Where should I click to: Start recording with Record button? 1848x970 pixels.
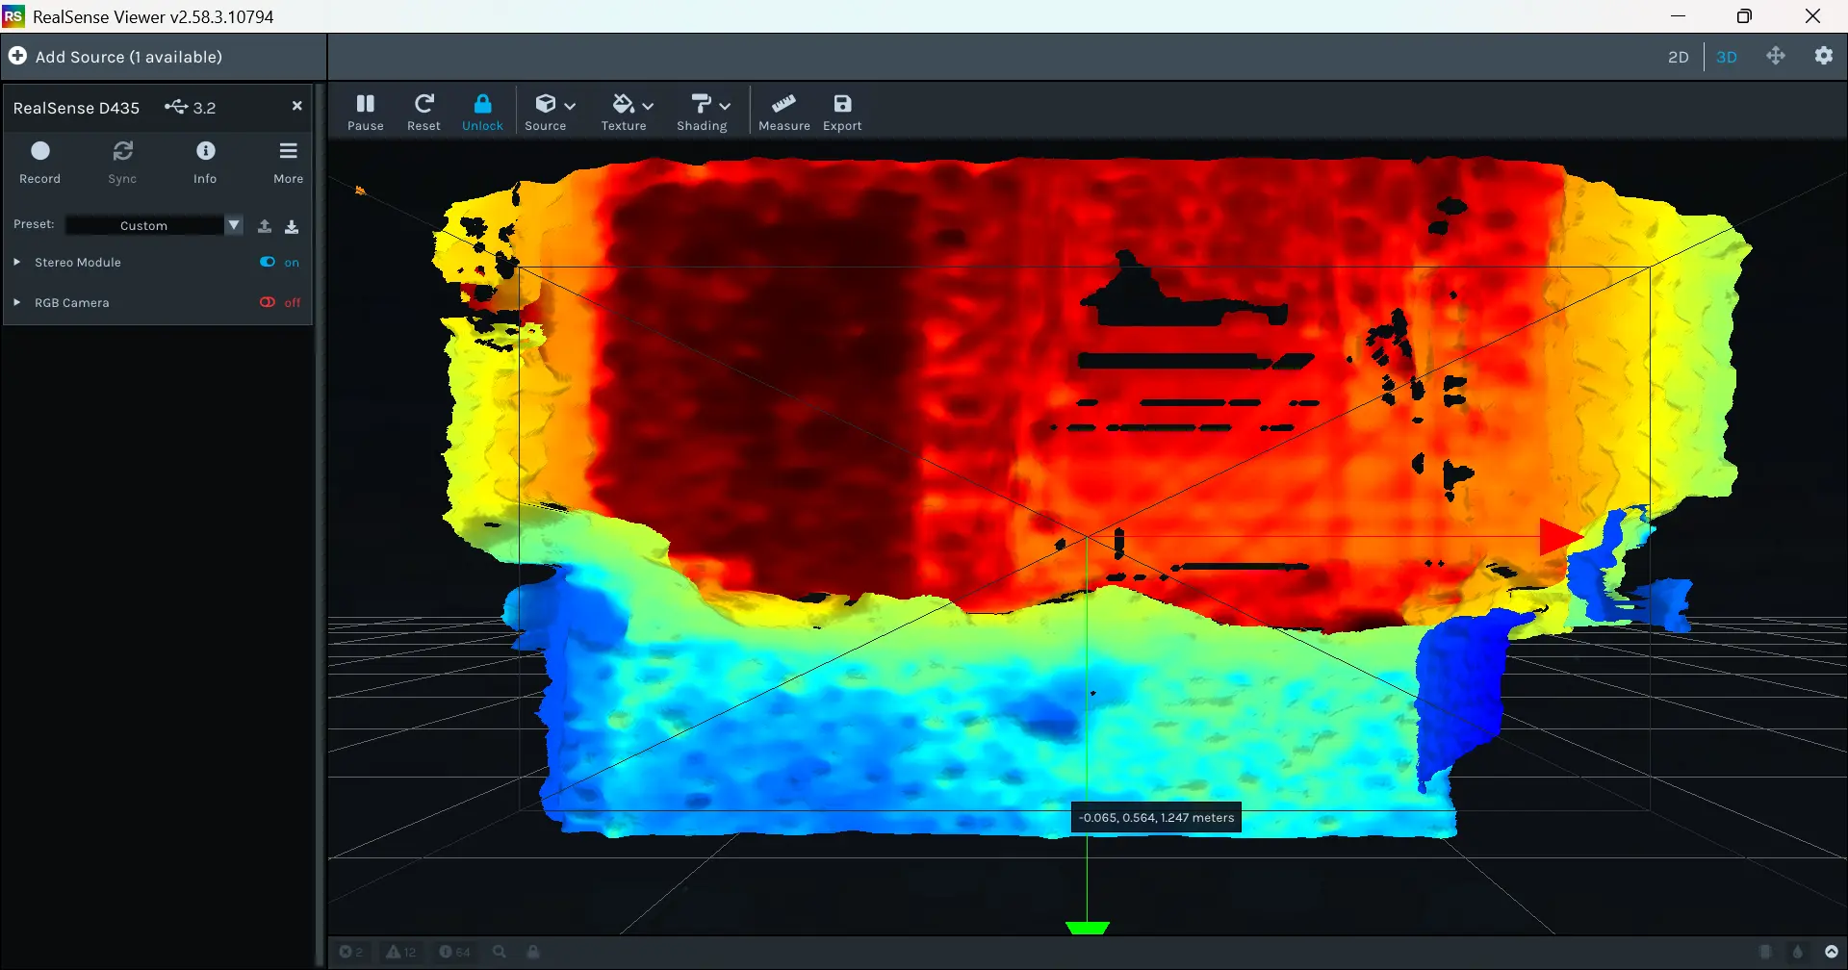pyautogui.click(x=39, y=162)
